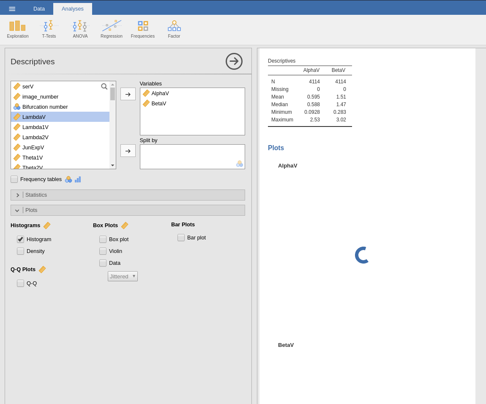
Task: Select Lambda2V in the variable list
Action: tap(60, 137)
